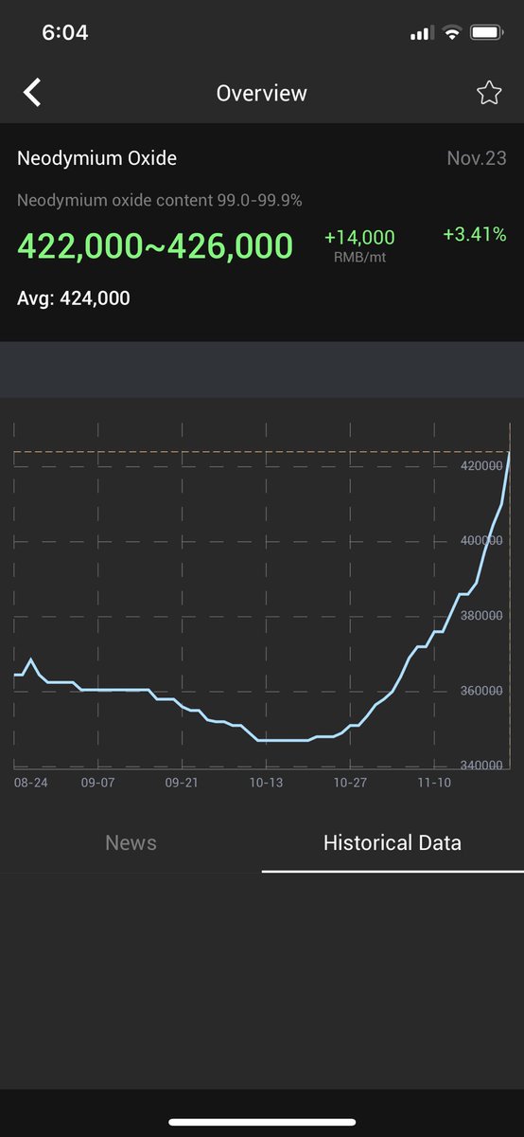Tap the Overview page title
This screenshot has width=524, height=1137.
(262, 93)
